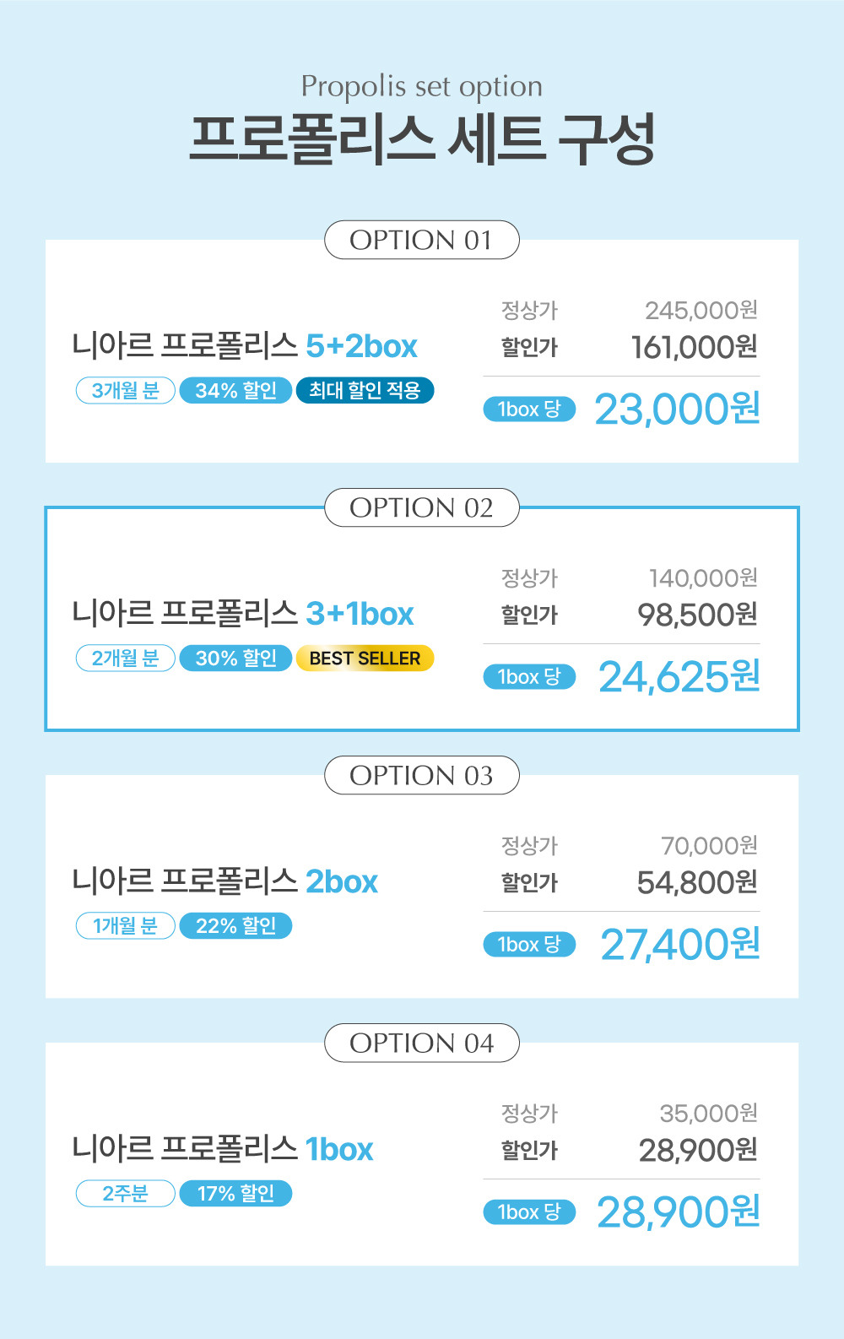The height and width of the screenshot is (1339, 844).
Task: Click the BEST SELLER badge
Action: 365,659
